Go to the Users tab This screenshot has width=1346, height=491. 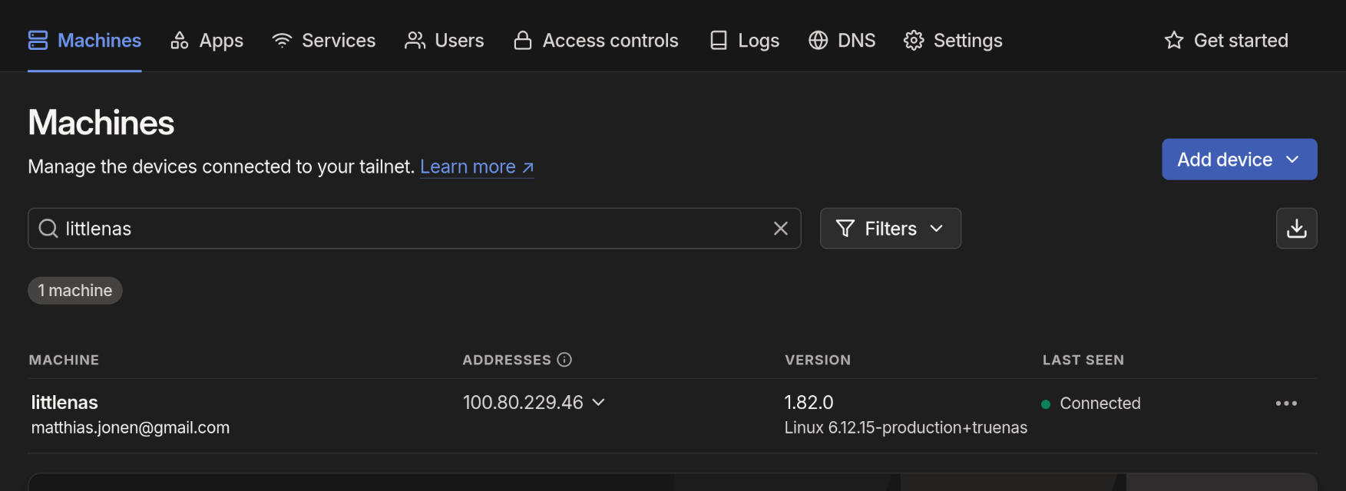click(x=445, y=41)
